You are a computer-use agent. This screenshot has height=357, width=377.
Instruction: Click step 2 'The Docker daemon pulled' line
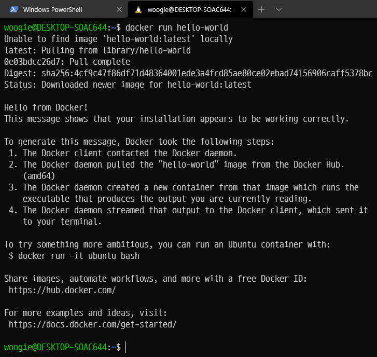click(176, 165)
